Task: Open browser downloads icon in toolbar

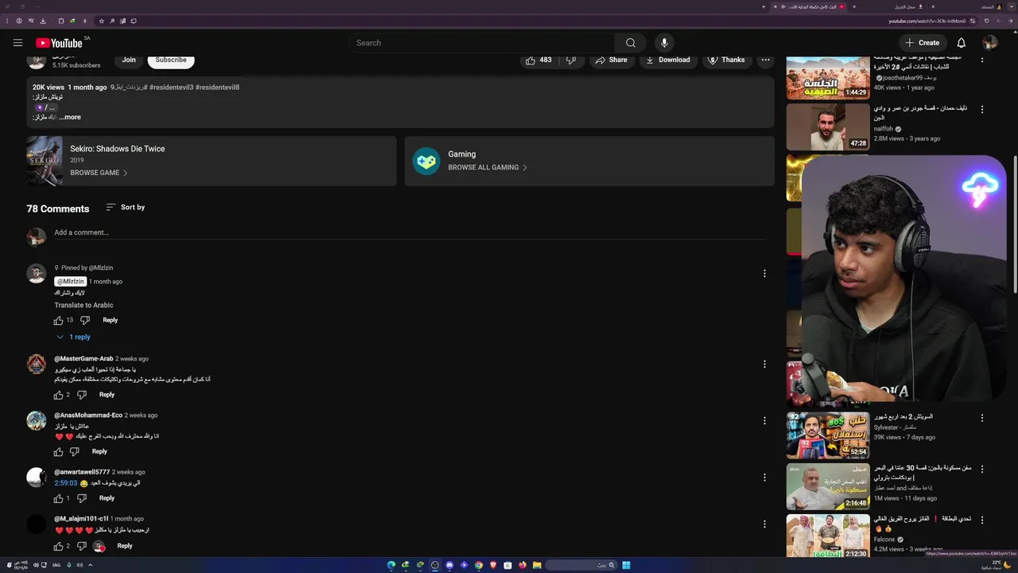Action: (x=43, y=21)
